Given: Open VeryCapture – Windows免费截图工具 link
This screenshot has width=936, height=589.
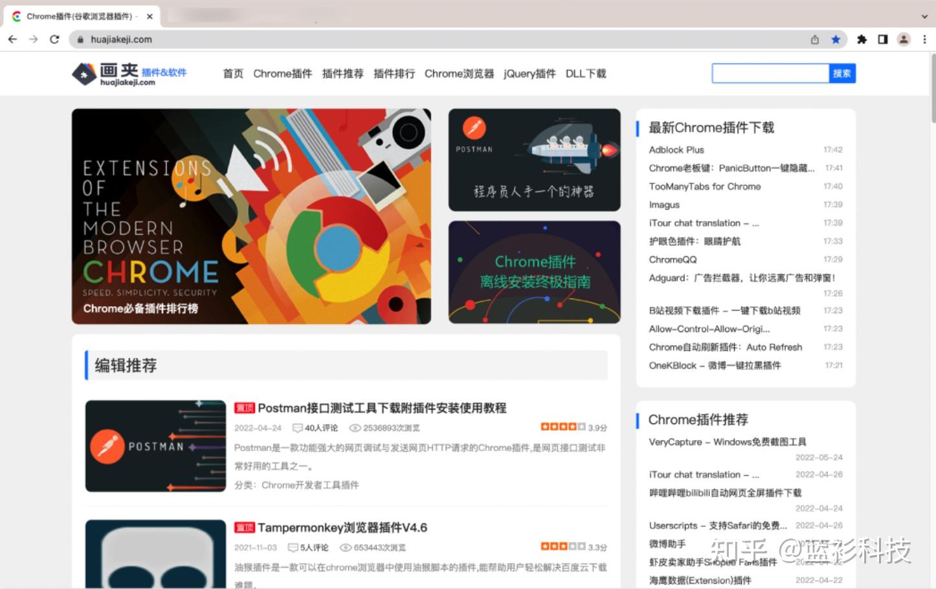Looking at the screenshot, I should pyautogui.click(x=728, y=442).
